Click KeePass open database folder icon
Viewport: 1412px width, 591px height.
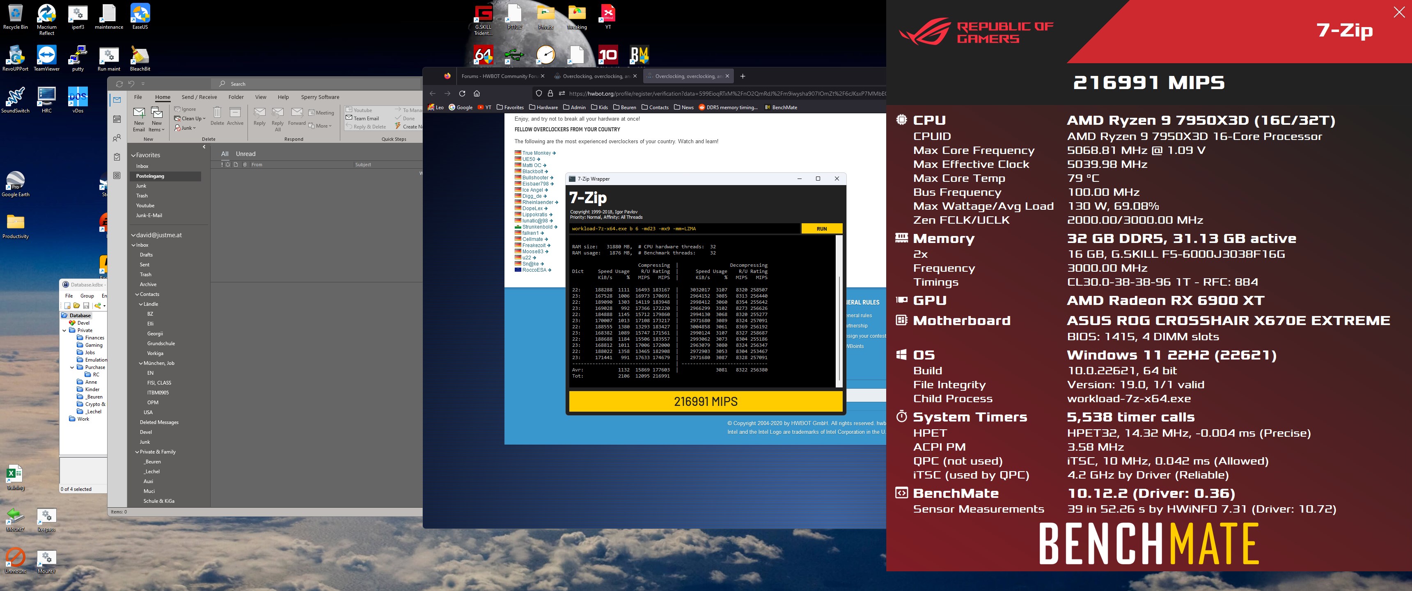[77, 305]
